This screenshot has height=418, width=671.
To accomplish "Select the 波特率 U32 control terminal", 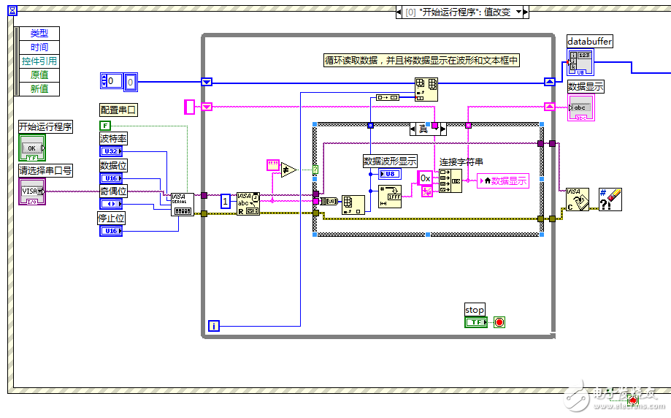I will click(111, 151).
